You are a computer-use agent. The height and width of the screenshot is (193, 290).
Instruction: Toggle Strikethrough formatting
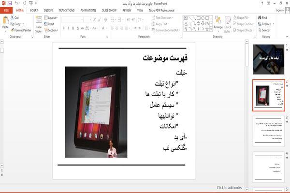[x=83, y=28]
